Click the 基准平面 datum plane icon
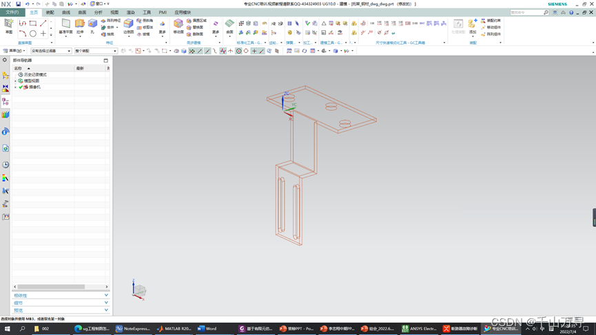The height and width of the screenshot is (335, 596). point(65,24)
